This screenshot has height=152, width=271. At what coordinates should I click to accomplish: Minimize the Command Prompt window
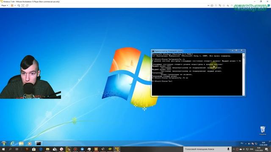click(232, 51)
